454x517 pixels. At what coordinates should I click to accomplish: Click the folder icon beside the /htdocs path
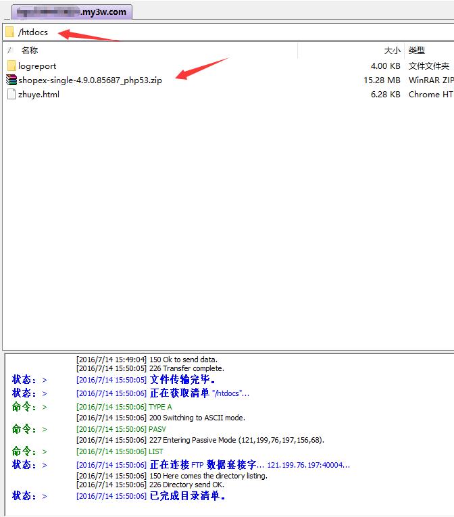pos(9,32)
